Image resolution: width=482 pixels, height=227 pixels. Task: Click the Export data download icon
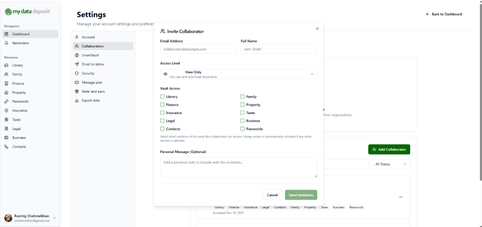click(77, 100)
